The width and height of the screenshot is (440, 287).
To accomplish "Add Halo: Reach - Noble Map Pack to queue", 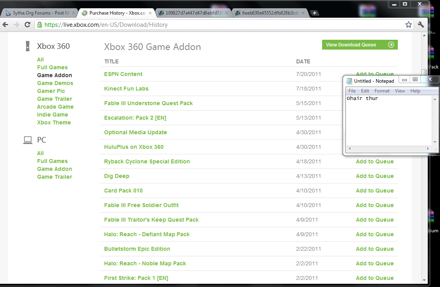I will point(375,263).
